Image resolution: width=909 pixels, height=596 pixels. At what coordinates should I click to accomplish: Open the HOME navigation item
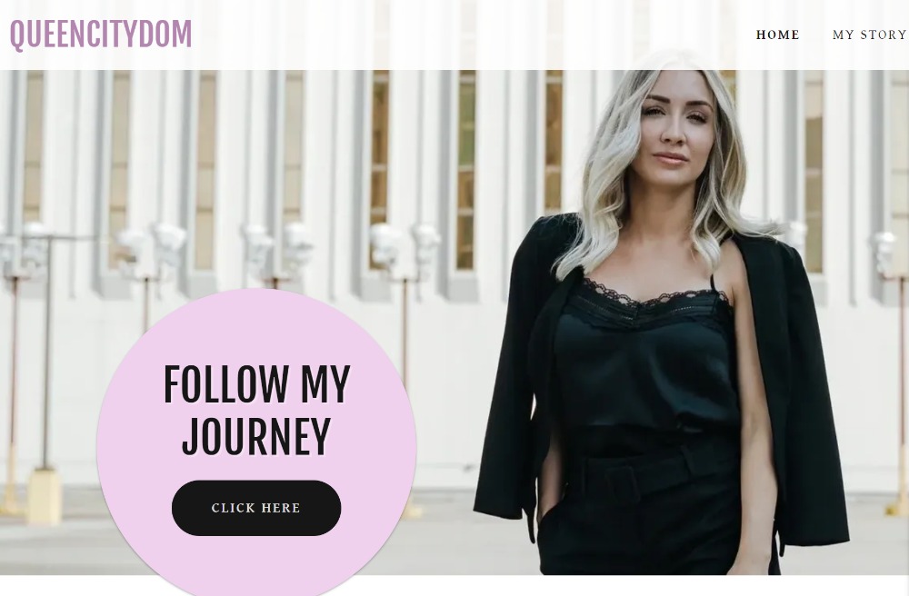(777, 35)
